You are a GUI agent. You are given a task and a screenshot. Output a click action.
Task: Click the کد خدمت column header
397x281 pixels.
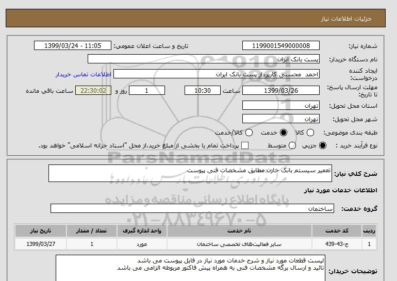(x=337, y=230)
